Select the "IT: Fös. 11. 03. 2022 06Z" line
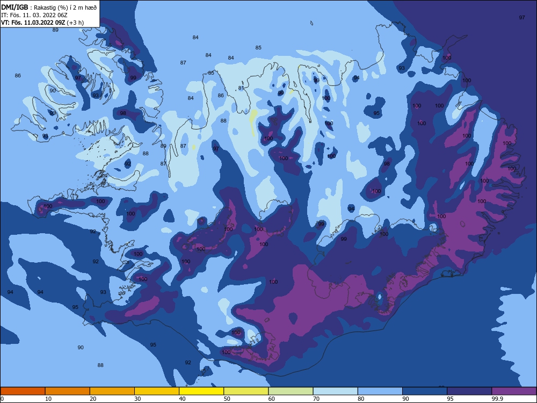 pyautogui.click(x=33, y=15)
